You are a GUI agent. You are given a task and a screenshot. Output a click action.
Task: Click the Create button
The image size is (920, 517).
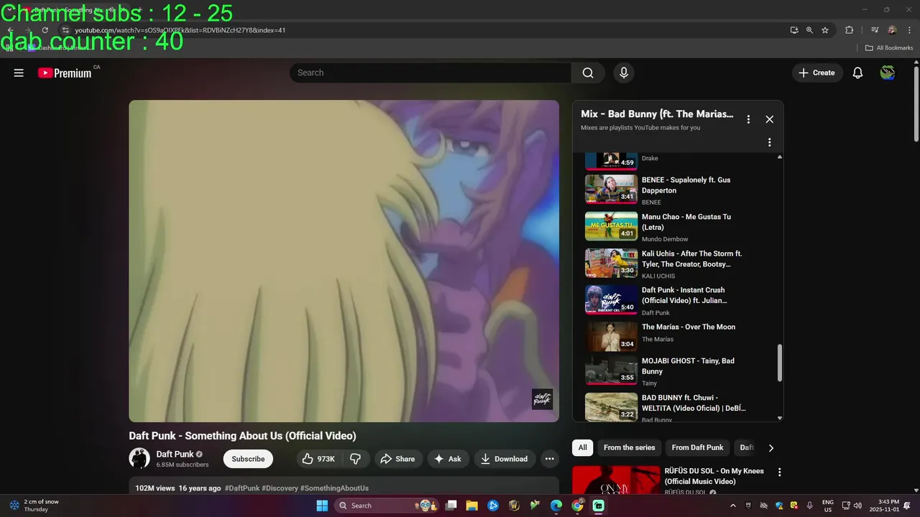pyautogui.click(x=817, y=73)
